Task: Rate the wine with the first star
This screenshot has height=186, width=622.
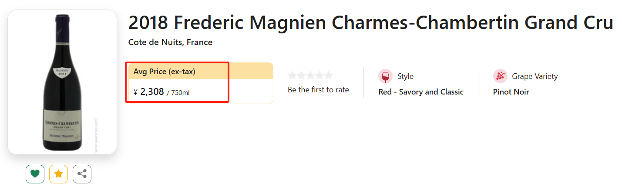Action: [292, 75]
